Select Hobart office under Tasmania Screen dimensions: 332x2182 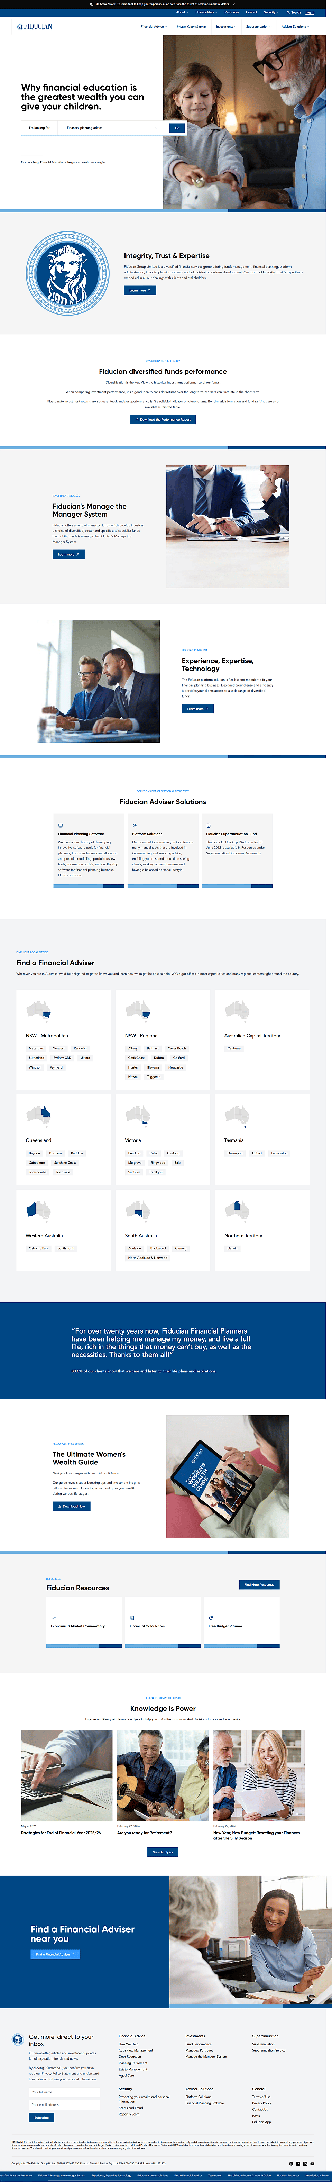257,1153
